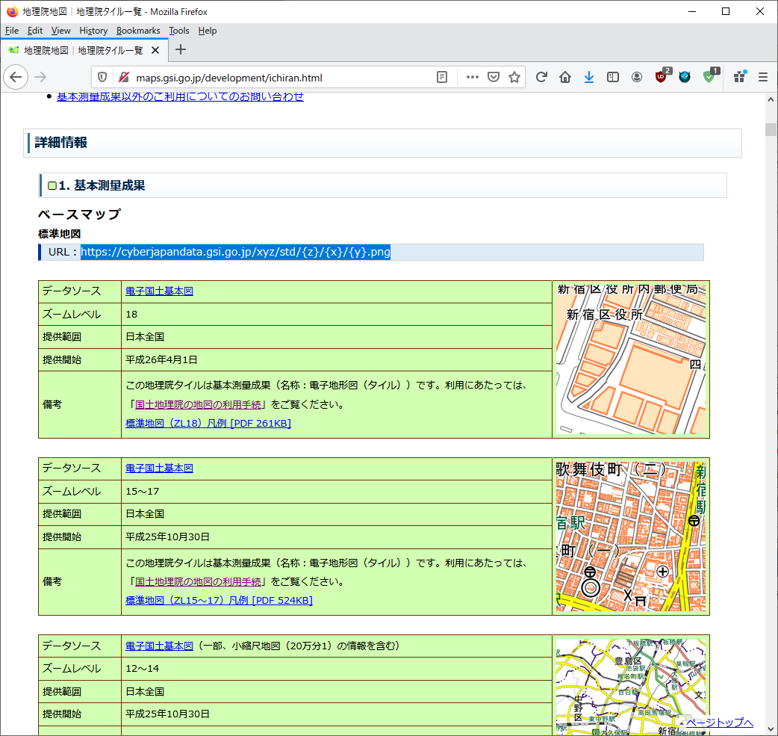The image size is (778, 736).
Task: Bookmark this page with star icon
Action: (x=514, y=77)
